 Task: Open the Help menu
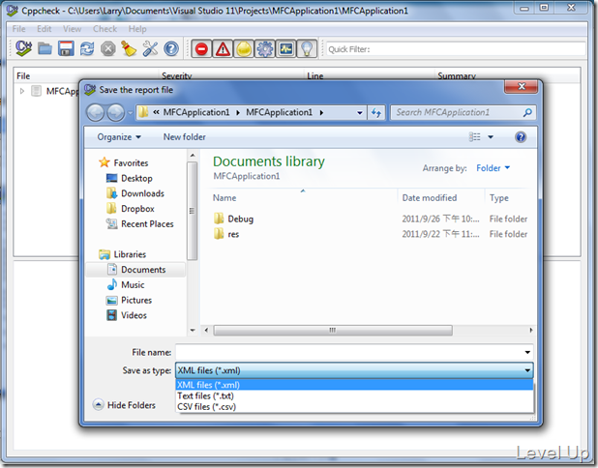point(137,29)
